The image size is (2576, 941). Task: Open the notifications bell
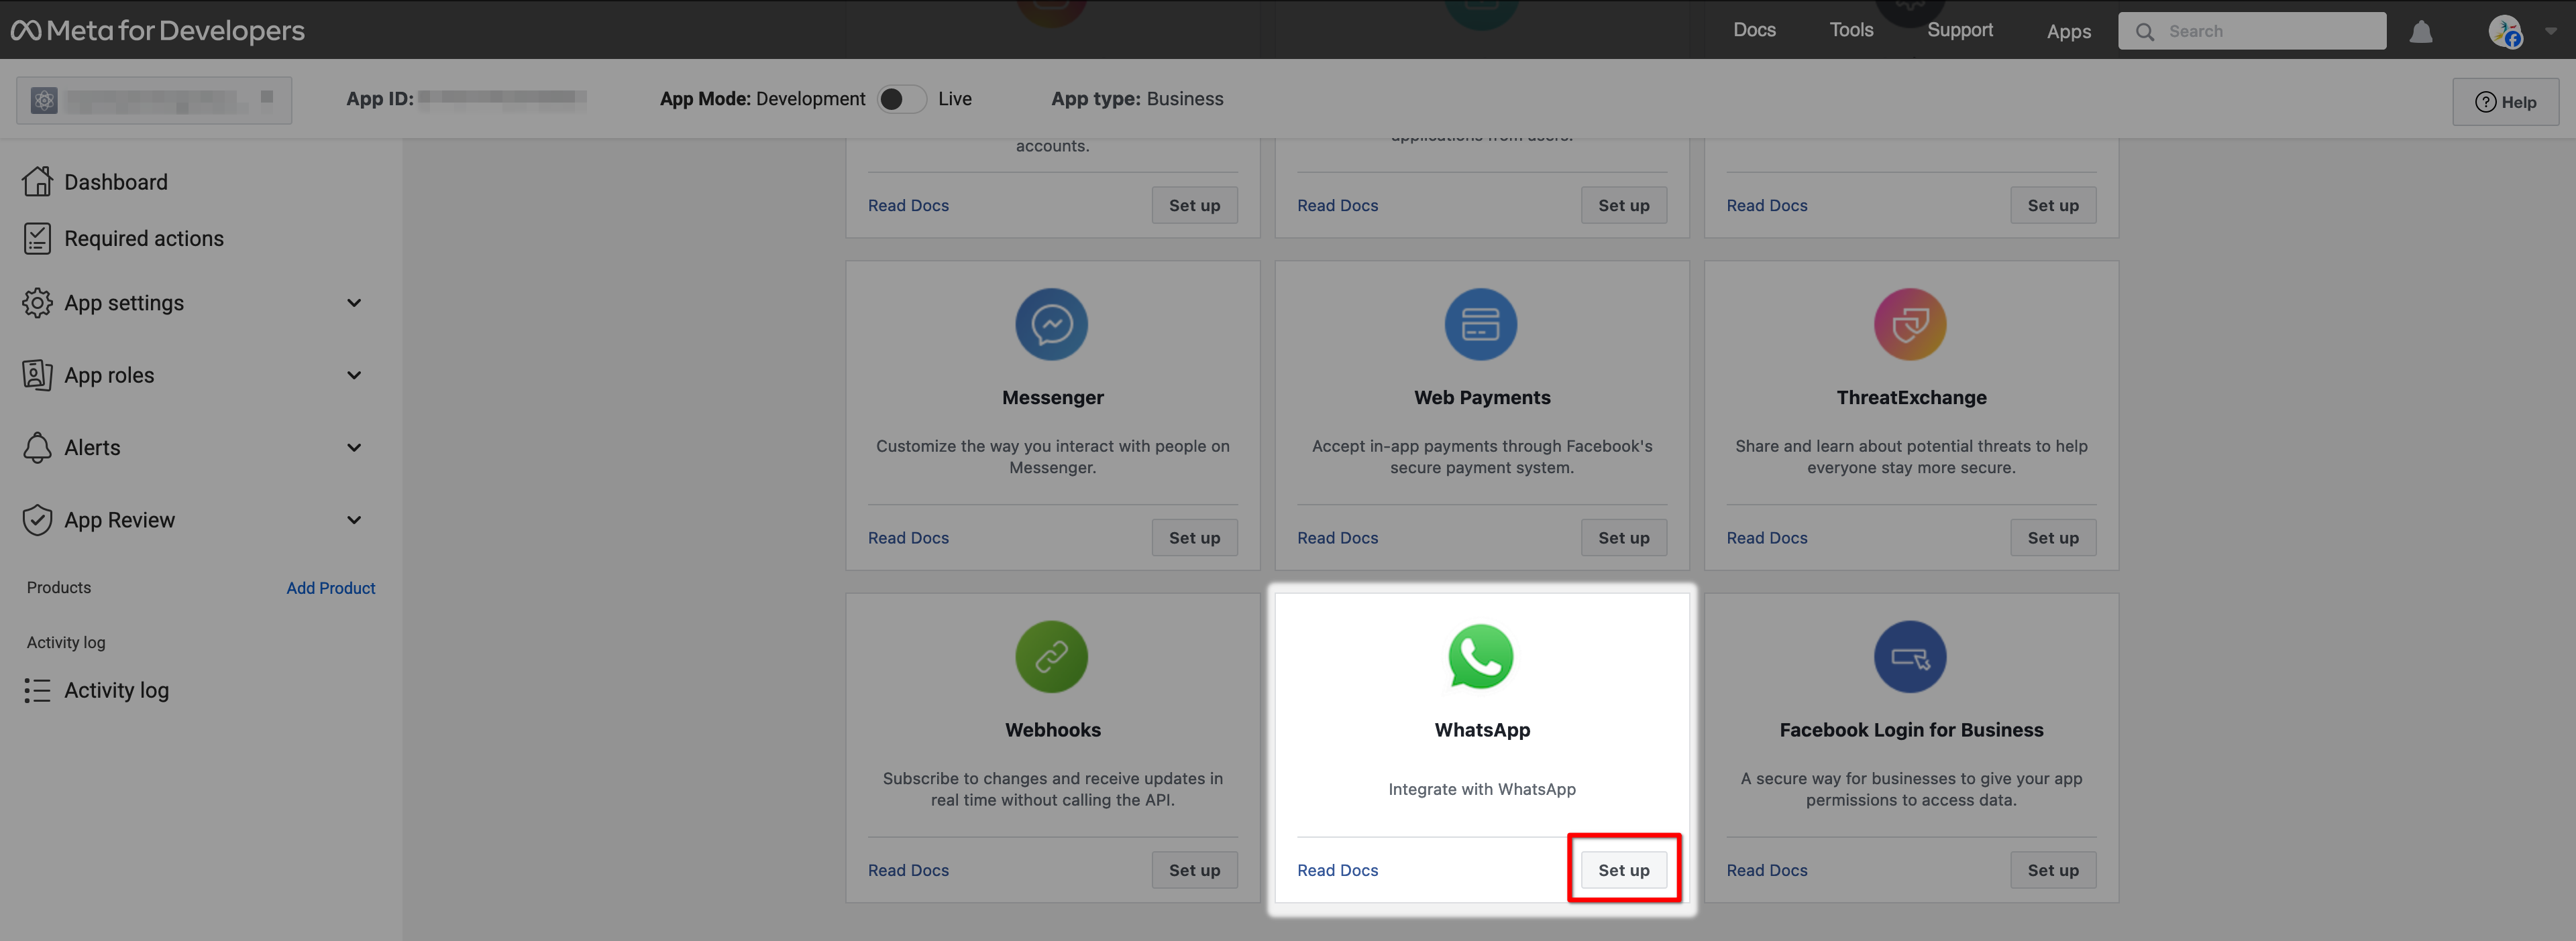tap(2421, 32)
